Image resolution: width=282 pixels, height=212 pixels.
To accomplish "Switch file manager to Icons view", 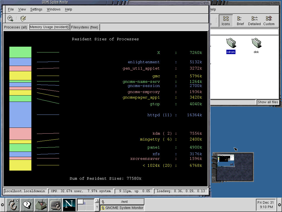I will 226,21.
